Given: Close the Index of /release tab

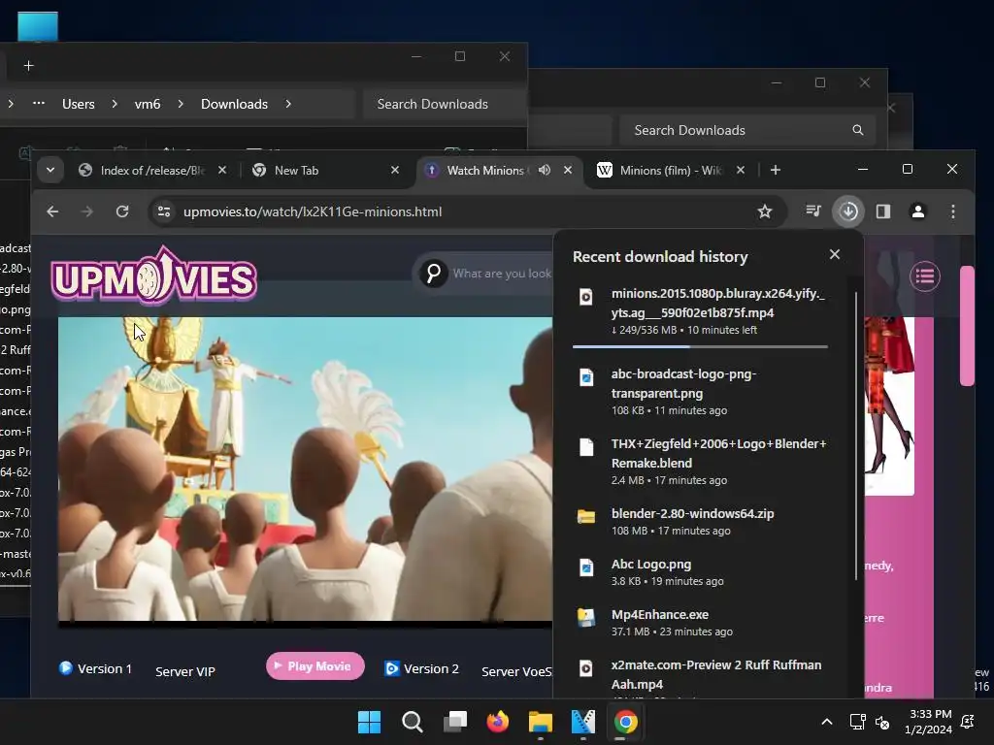Looking at the screenshot, I should point(222,170).
